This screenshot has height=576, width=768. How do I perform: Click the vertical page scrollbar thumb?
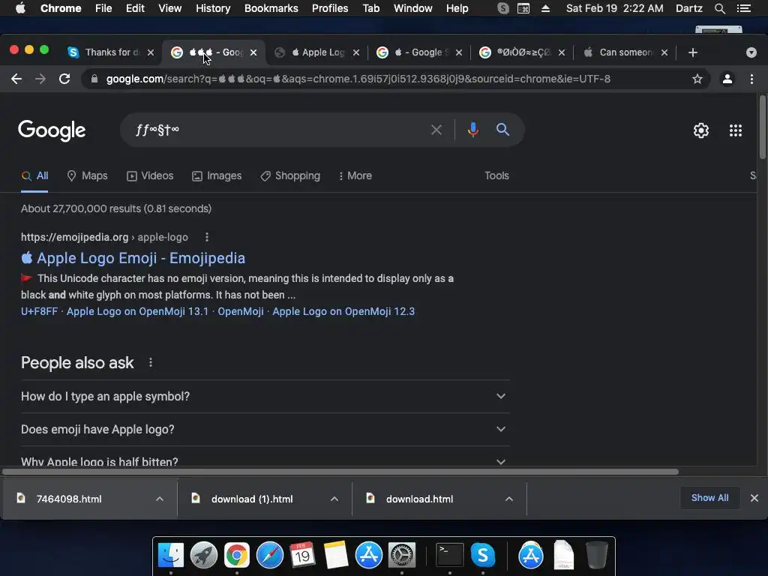click(762, 127)
